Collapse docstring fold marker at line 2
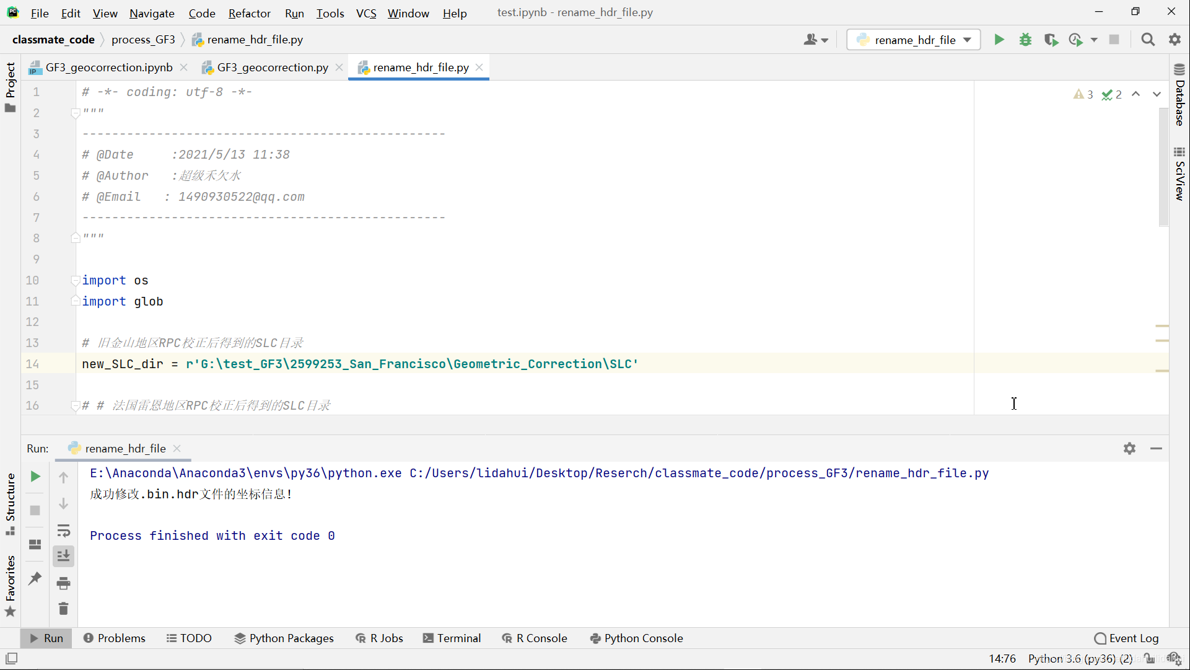This screenshot has width=1190, height=670. (75, 113)
